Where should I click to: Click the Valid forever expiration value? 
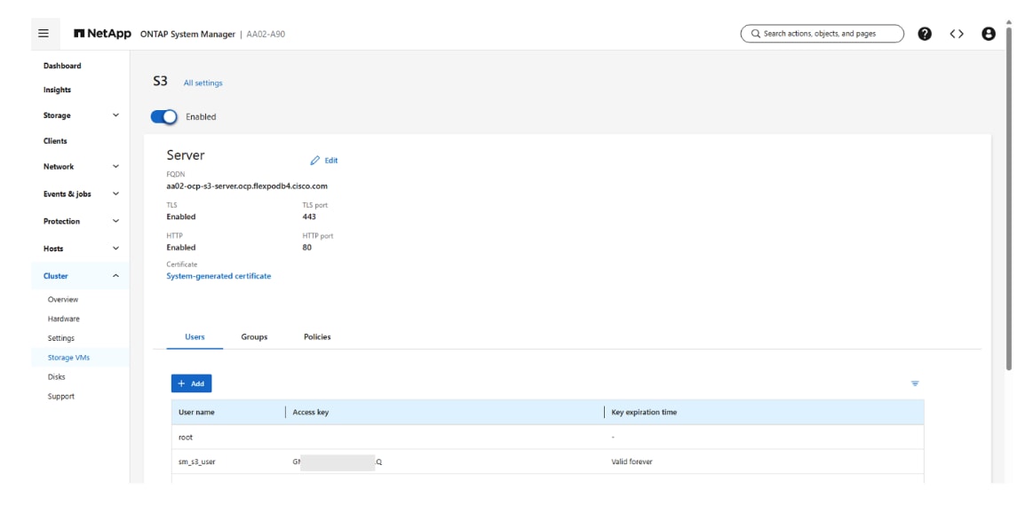click(x=632, y=462)
